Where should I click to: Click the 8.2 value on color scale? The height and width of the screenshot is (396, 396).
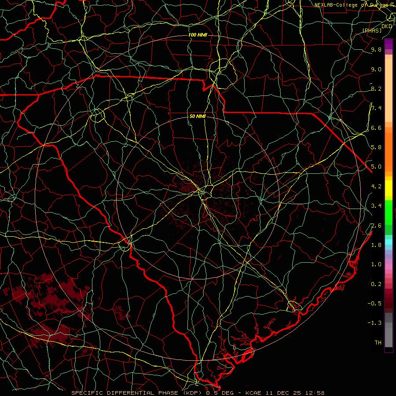376,88
